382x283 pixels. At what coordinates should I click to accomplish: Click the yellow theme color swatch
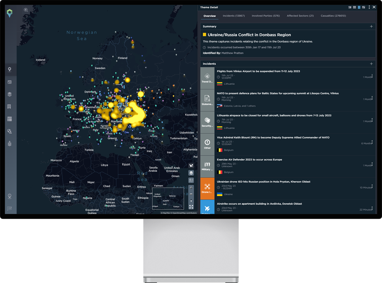tap(204, 35)
